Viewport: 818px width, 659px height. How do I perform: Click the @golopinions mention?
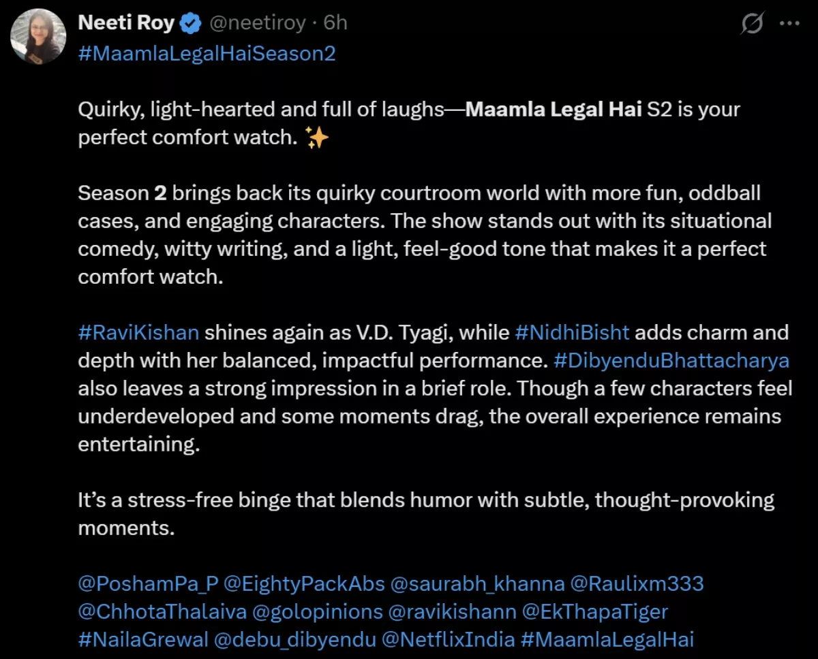318,611
